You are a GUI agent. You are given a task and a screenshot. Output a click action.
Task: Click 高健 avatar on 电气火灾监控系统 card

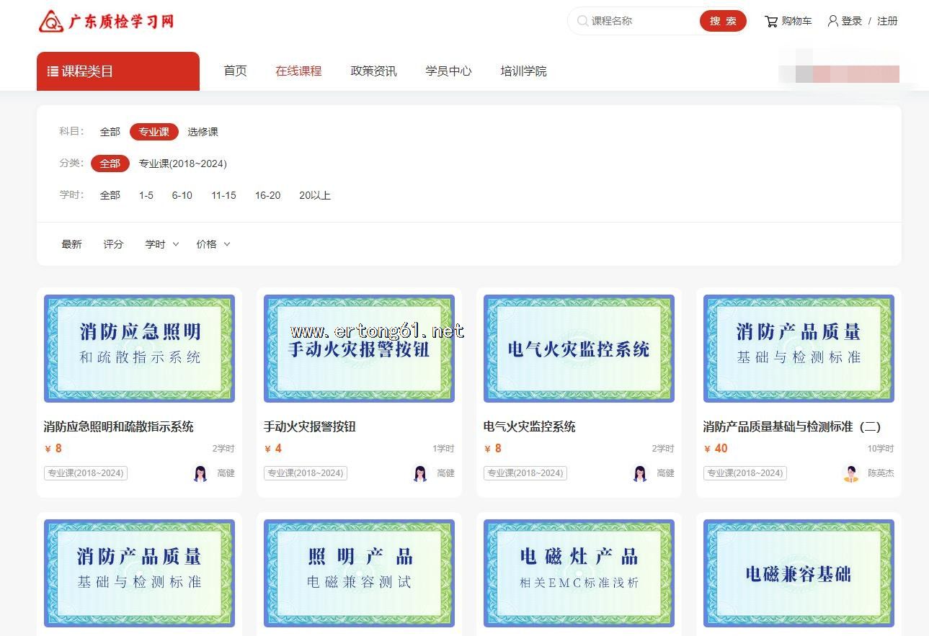640,473
